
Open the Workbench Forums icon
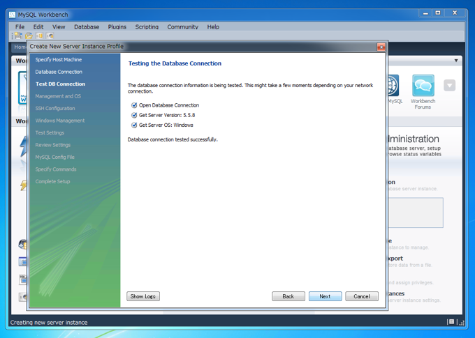[x=423, y=86]
